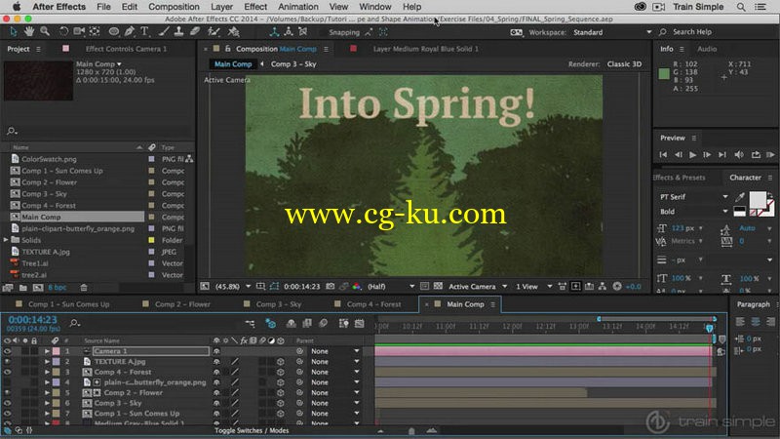780x439 pixels.
Task: Open the magnification 45.8% dropdown
Action: pyautogui.click(x=232, y=286)
